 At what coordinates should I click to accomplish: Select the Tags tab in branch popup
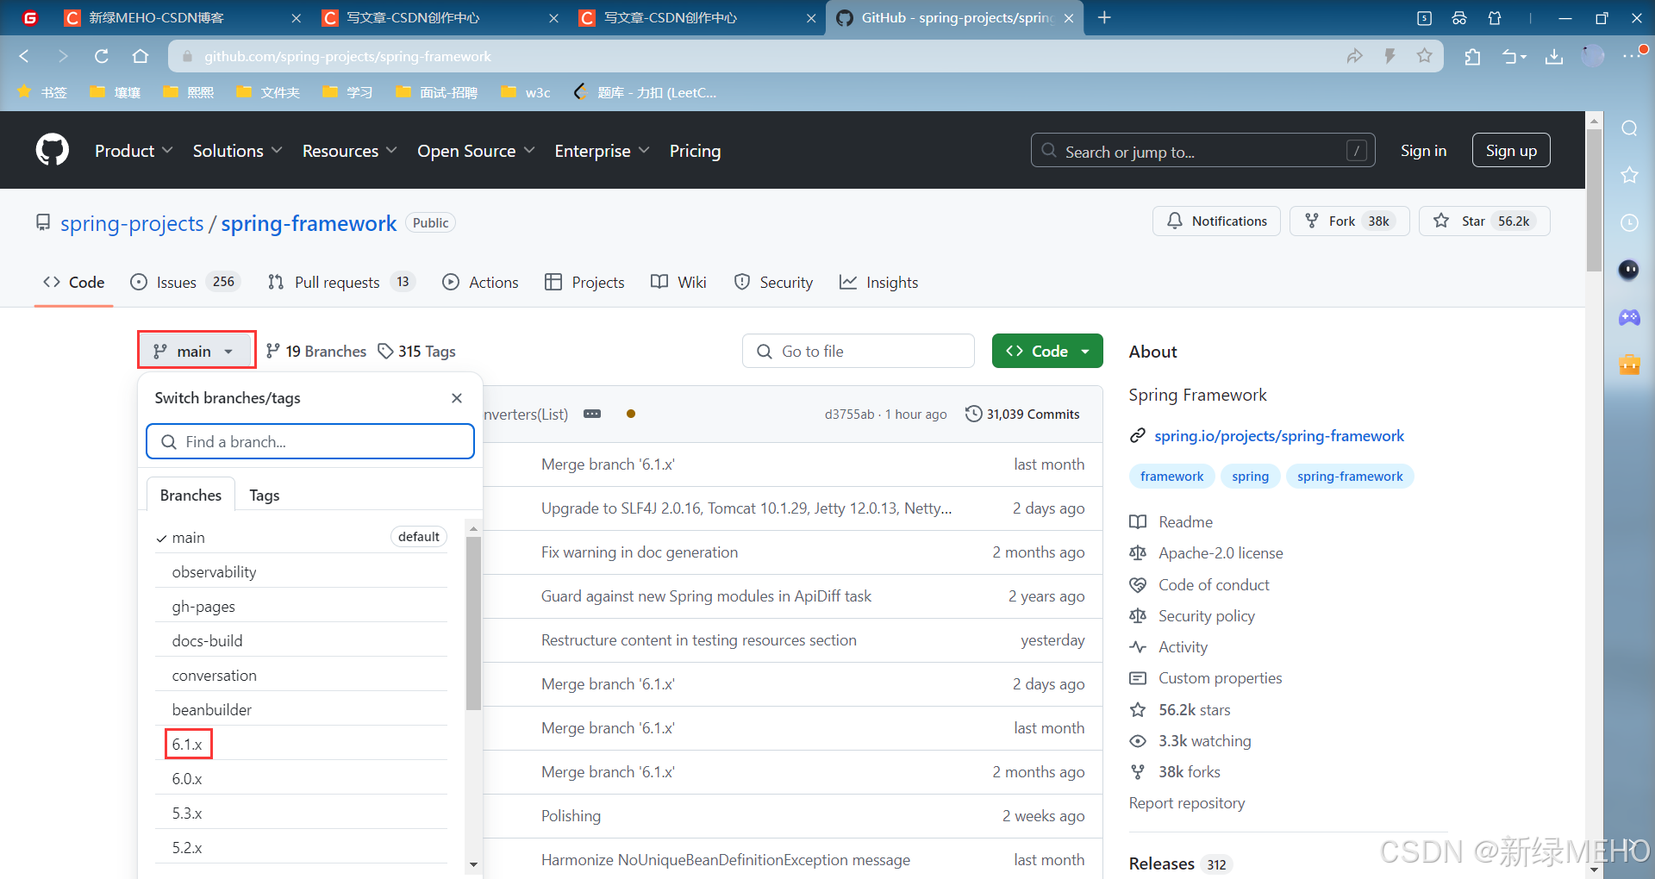click(265, 495)
